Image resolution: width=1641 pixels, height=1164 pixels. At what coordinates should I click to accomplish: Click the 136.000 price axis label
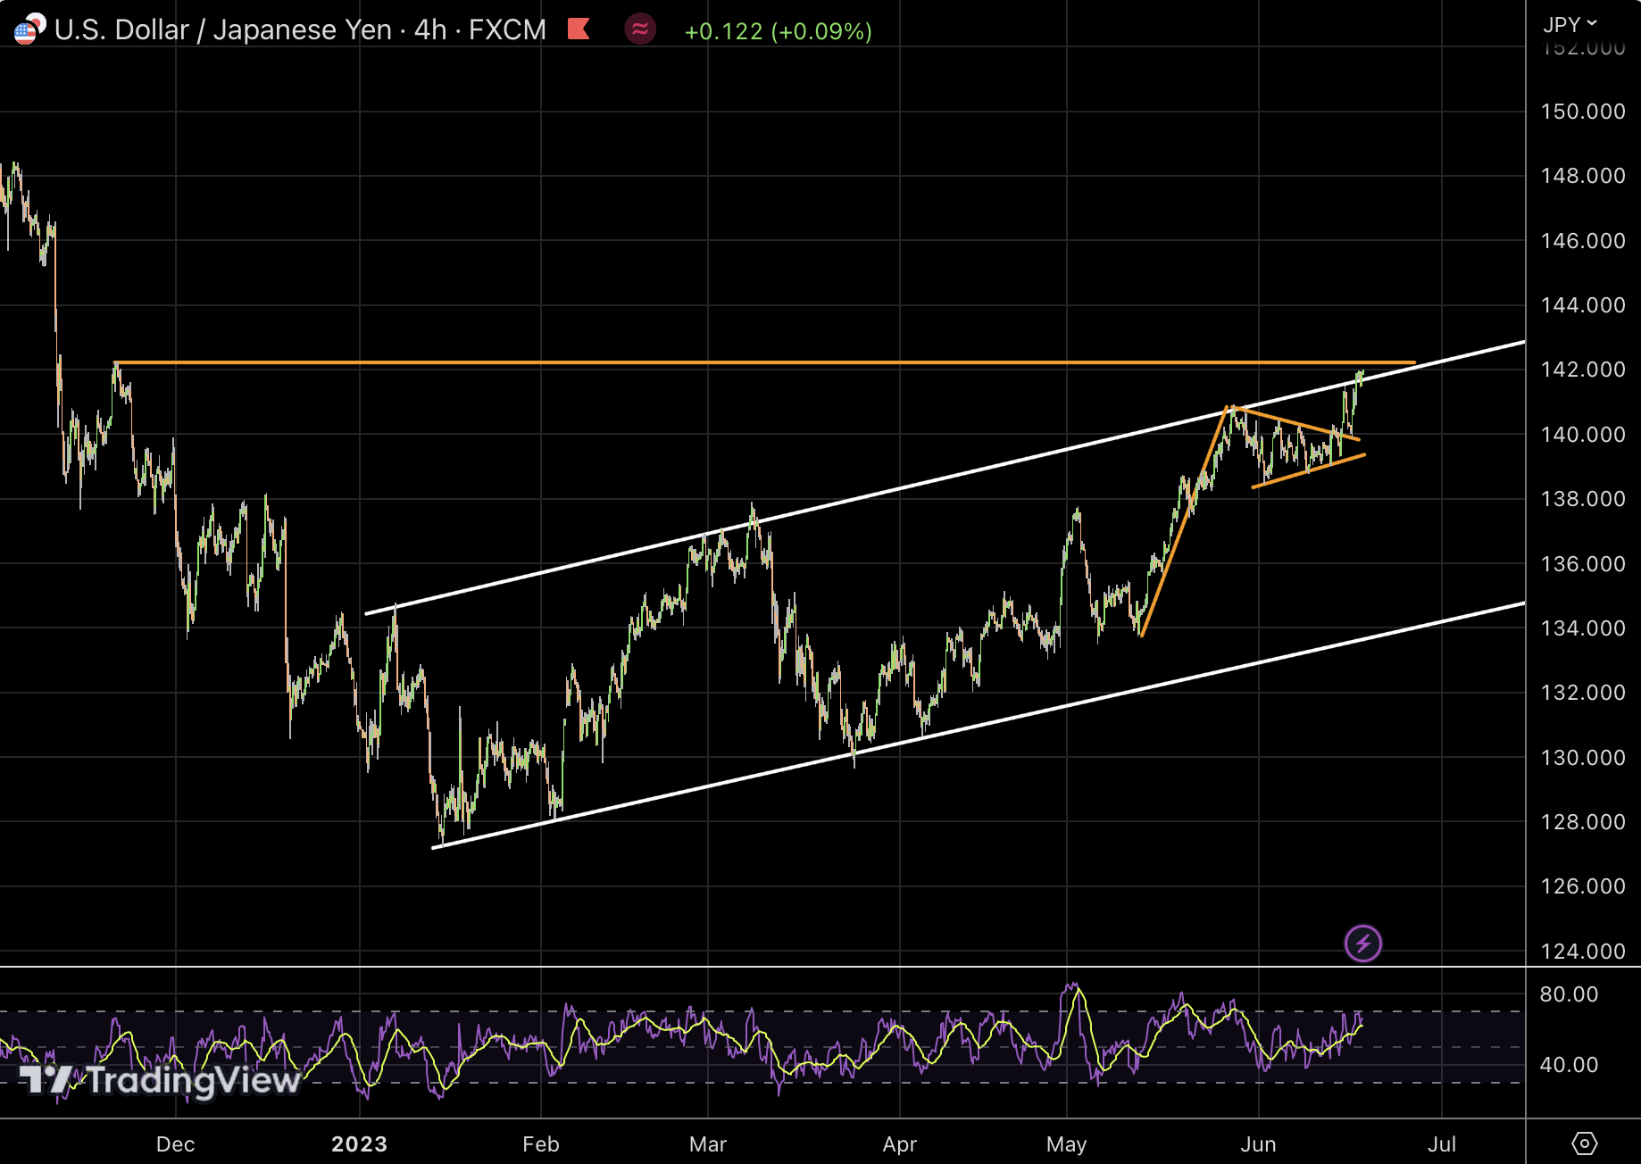(x=1583, y=564)
